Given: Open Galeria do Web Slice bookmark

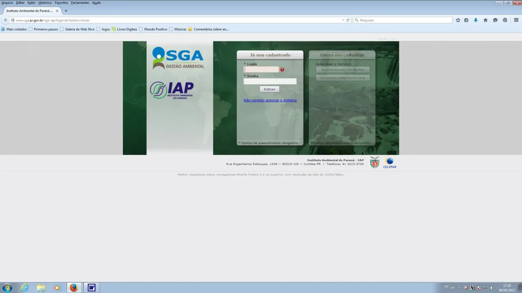Looking at the screenshot, I should 77,29.
